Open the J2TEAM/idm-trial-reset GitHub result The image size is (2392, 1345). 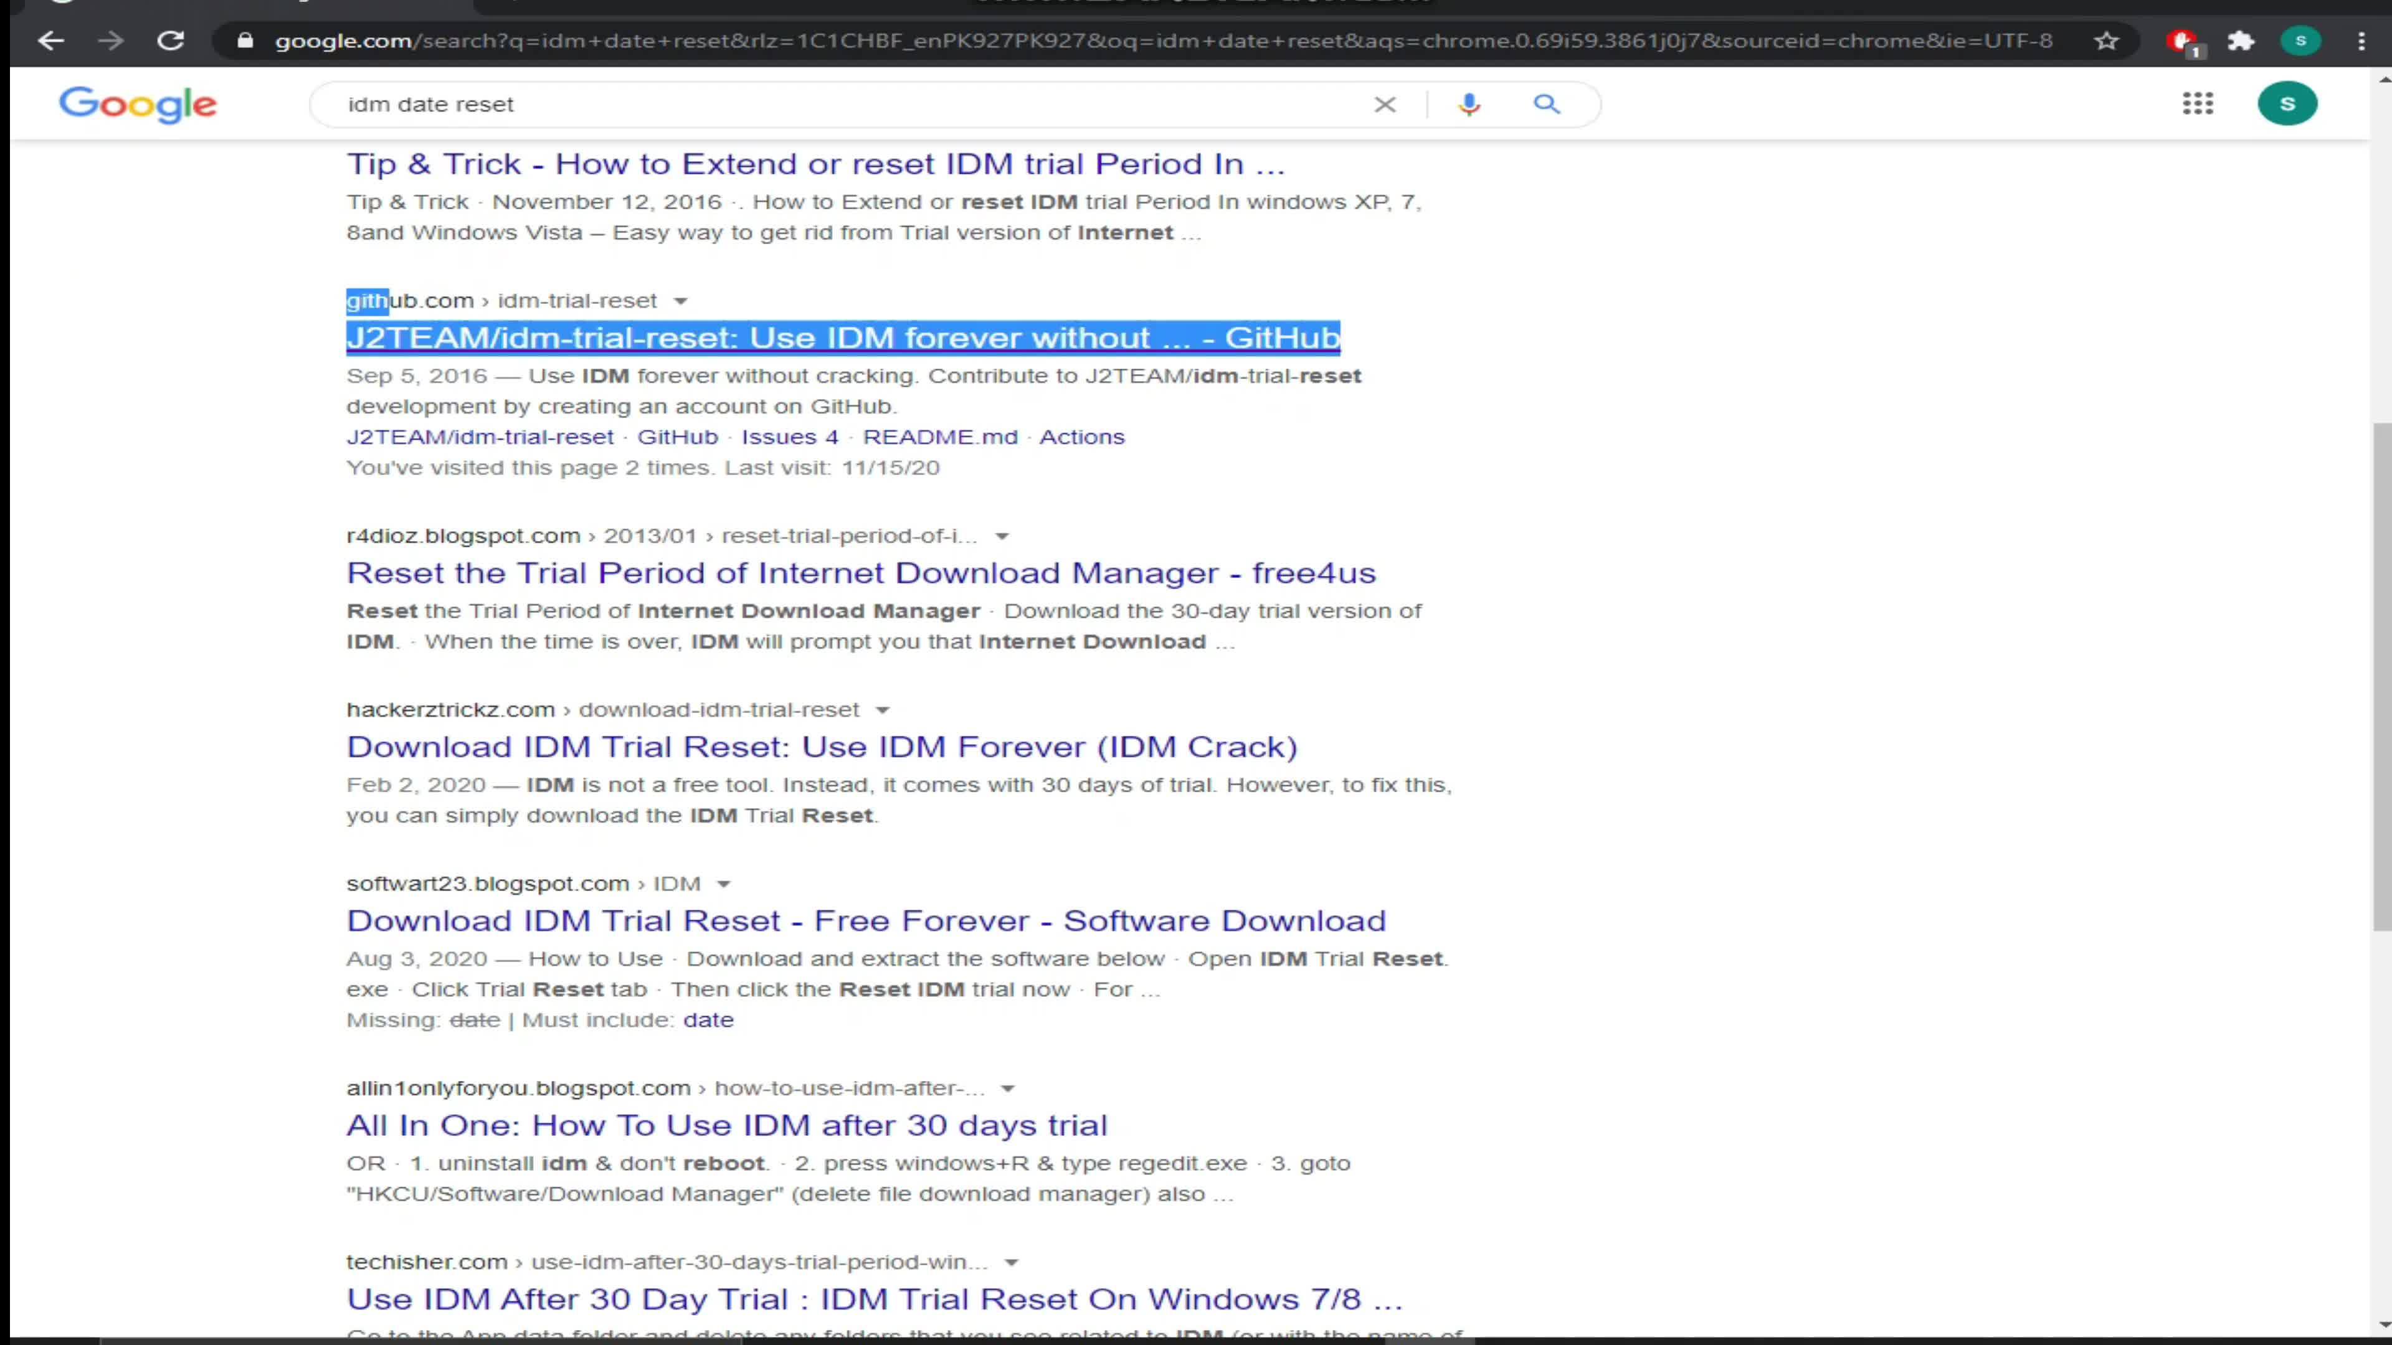tap(843, 338)
